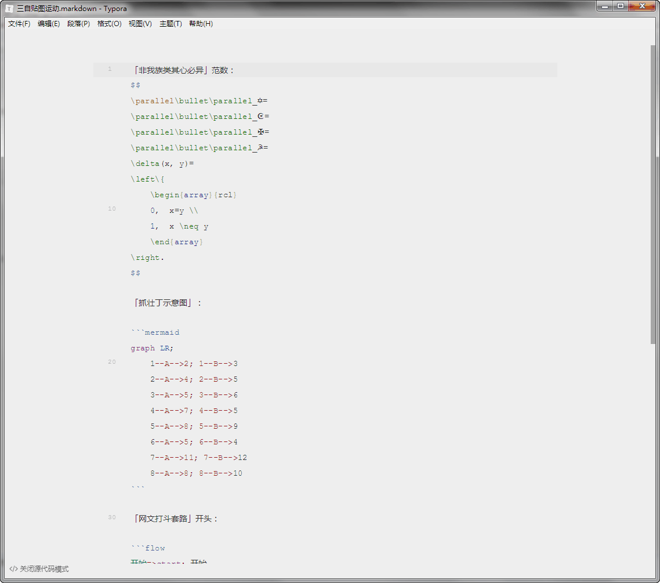The height and width of the screenshot is (583, 660).
Task: Place cursor in line 「非我族类其心必异」范数：
Action: pos(183,70)
